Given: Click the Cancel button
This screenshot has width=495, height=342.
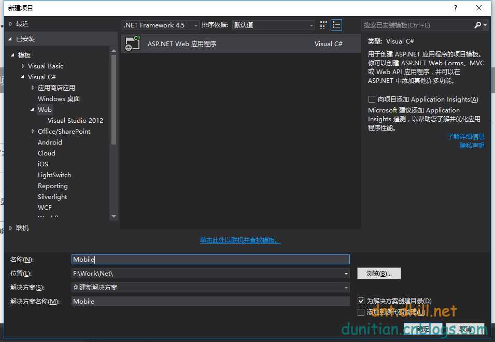Looking at the screenshot, I should [465, 329].
